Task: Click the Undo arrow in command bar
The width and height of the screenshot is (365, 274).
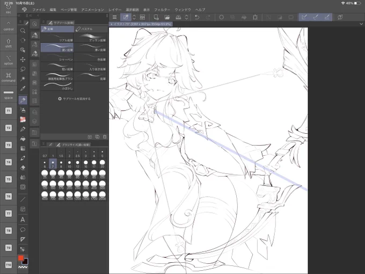Action: (197, 17)
